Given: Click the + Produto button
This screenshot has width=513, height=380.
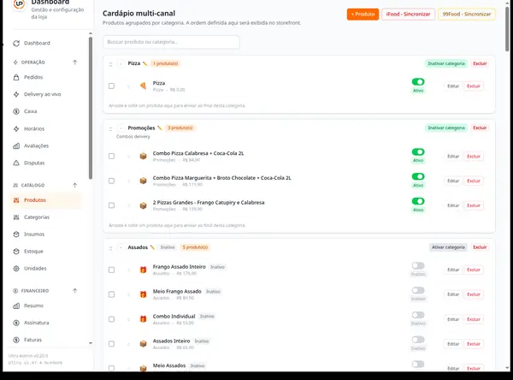Looking at the screenshot, I should pyautogui.click(x=363, y=14).
